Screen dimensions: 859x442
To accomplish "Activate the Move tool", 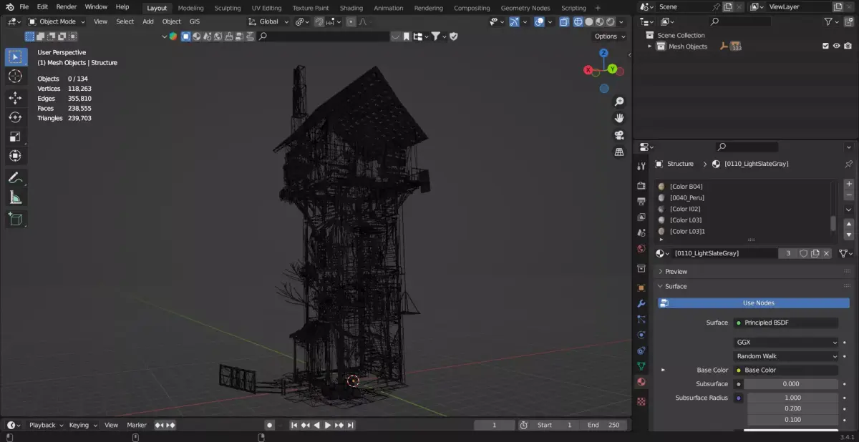I will click(x=15, y=97).
